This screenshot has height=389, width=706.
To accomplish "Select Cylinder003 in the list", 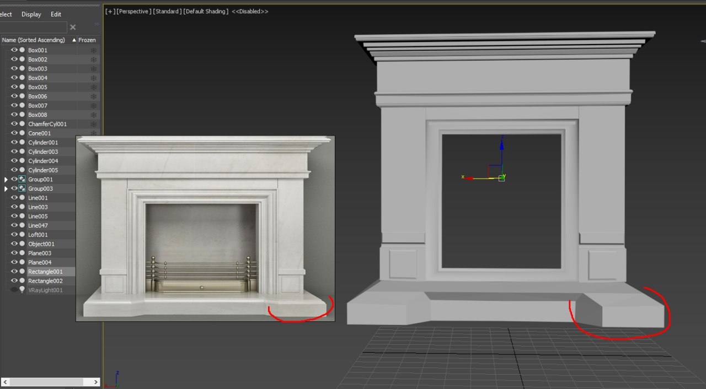I will pos(43,152).
